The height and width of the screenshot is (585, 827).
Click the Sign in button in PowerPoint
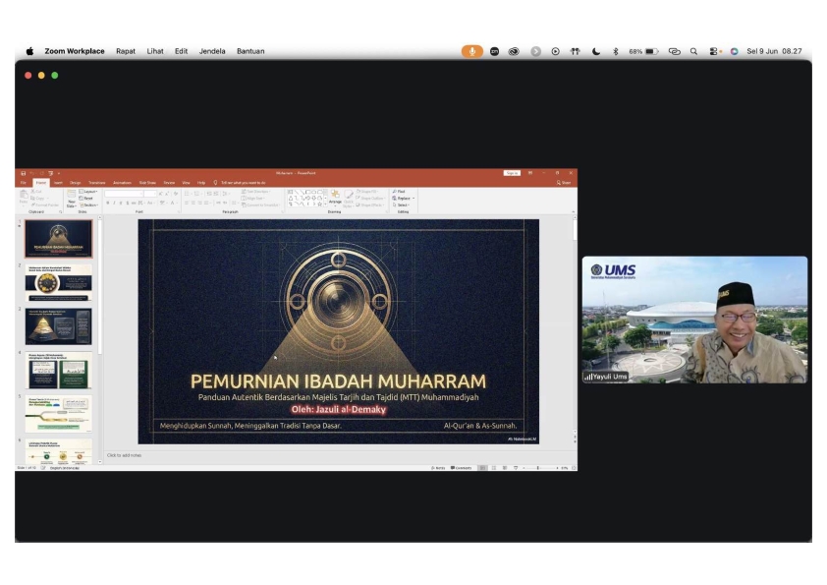pos(512,173)
